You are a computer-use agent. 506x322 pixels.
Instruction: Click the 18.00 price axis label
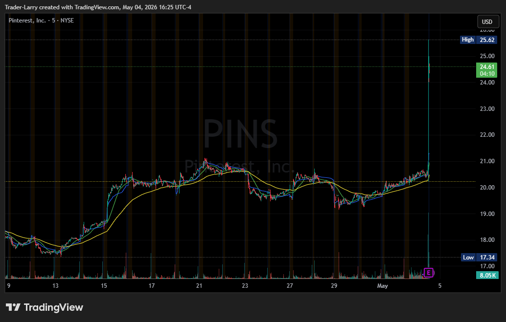pos(487,240)
